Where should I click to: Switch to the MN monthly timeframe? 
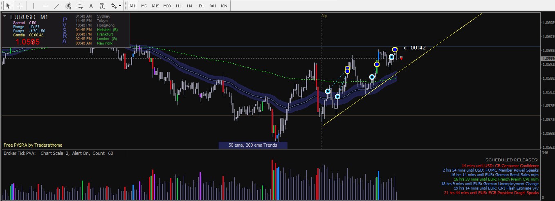tap(224, 6)
